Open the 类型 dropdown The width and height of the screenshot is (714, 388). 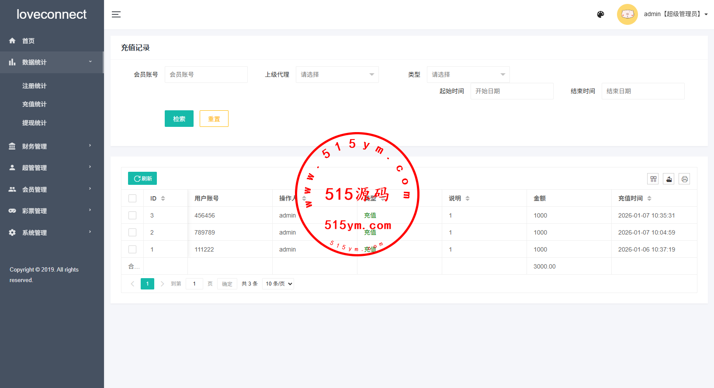[x=468, y=75]
